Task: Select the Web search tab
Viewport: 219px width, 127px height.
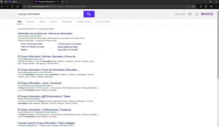Action: tap(19, 22)
